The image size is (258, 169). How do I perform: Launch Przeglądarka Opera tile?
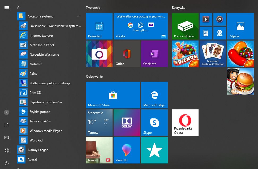185,123
